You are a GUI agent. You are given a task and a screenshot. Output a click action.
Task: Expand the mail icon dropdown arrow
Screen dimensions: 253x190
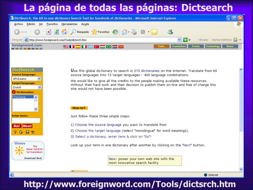[x=129, y=32]
